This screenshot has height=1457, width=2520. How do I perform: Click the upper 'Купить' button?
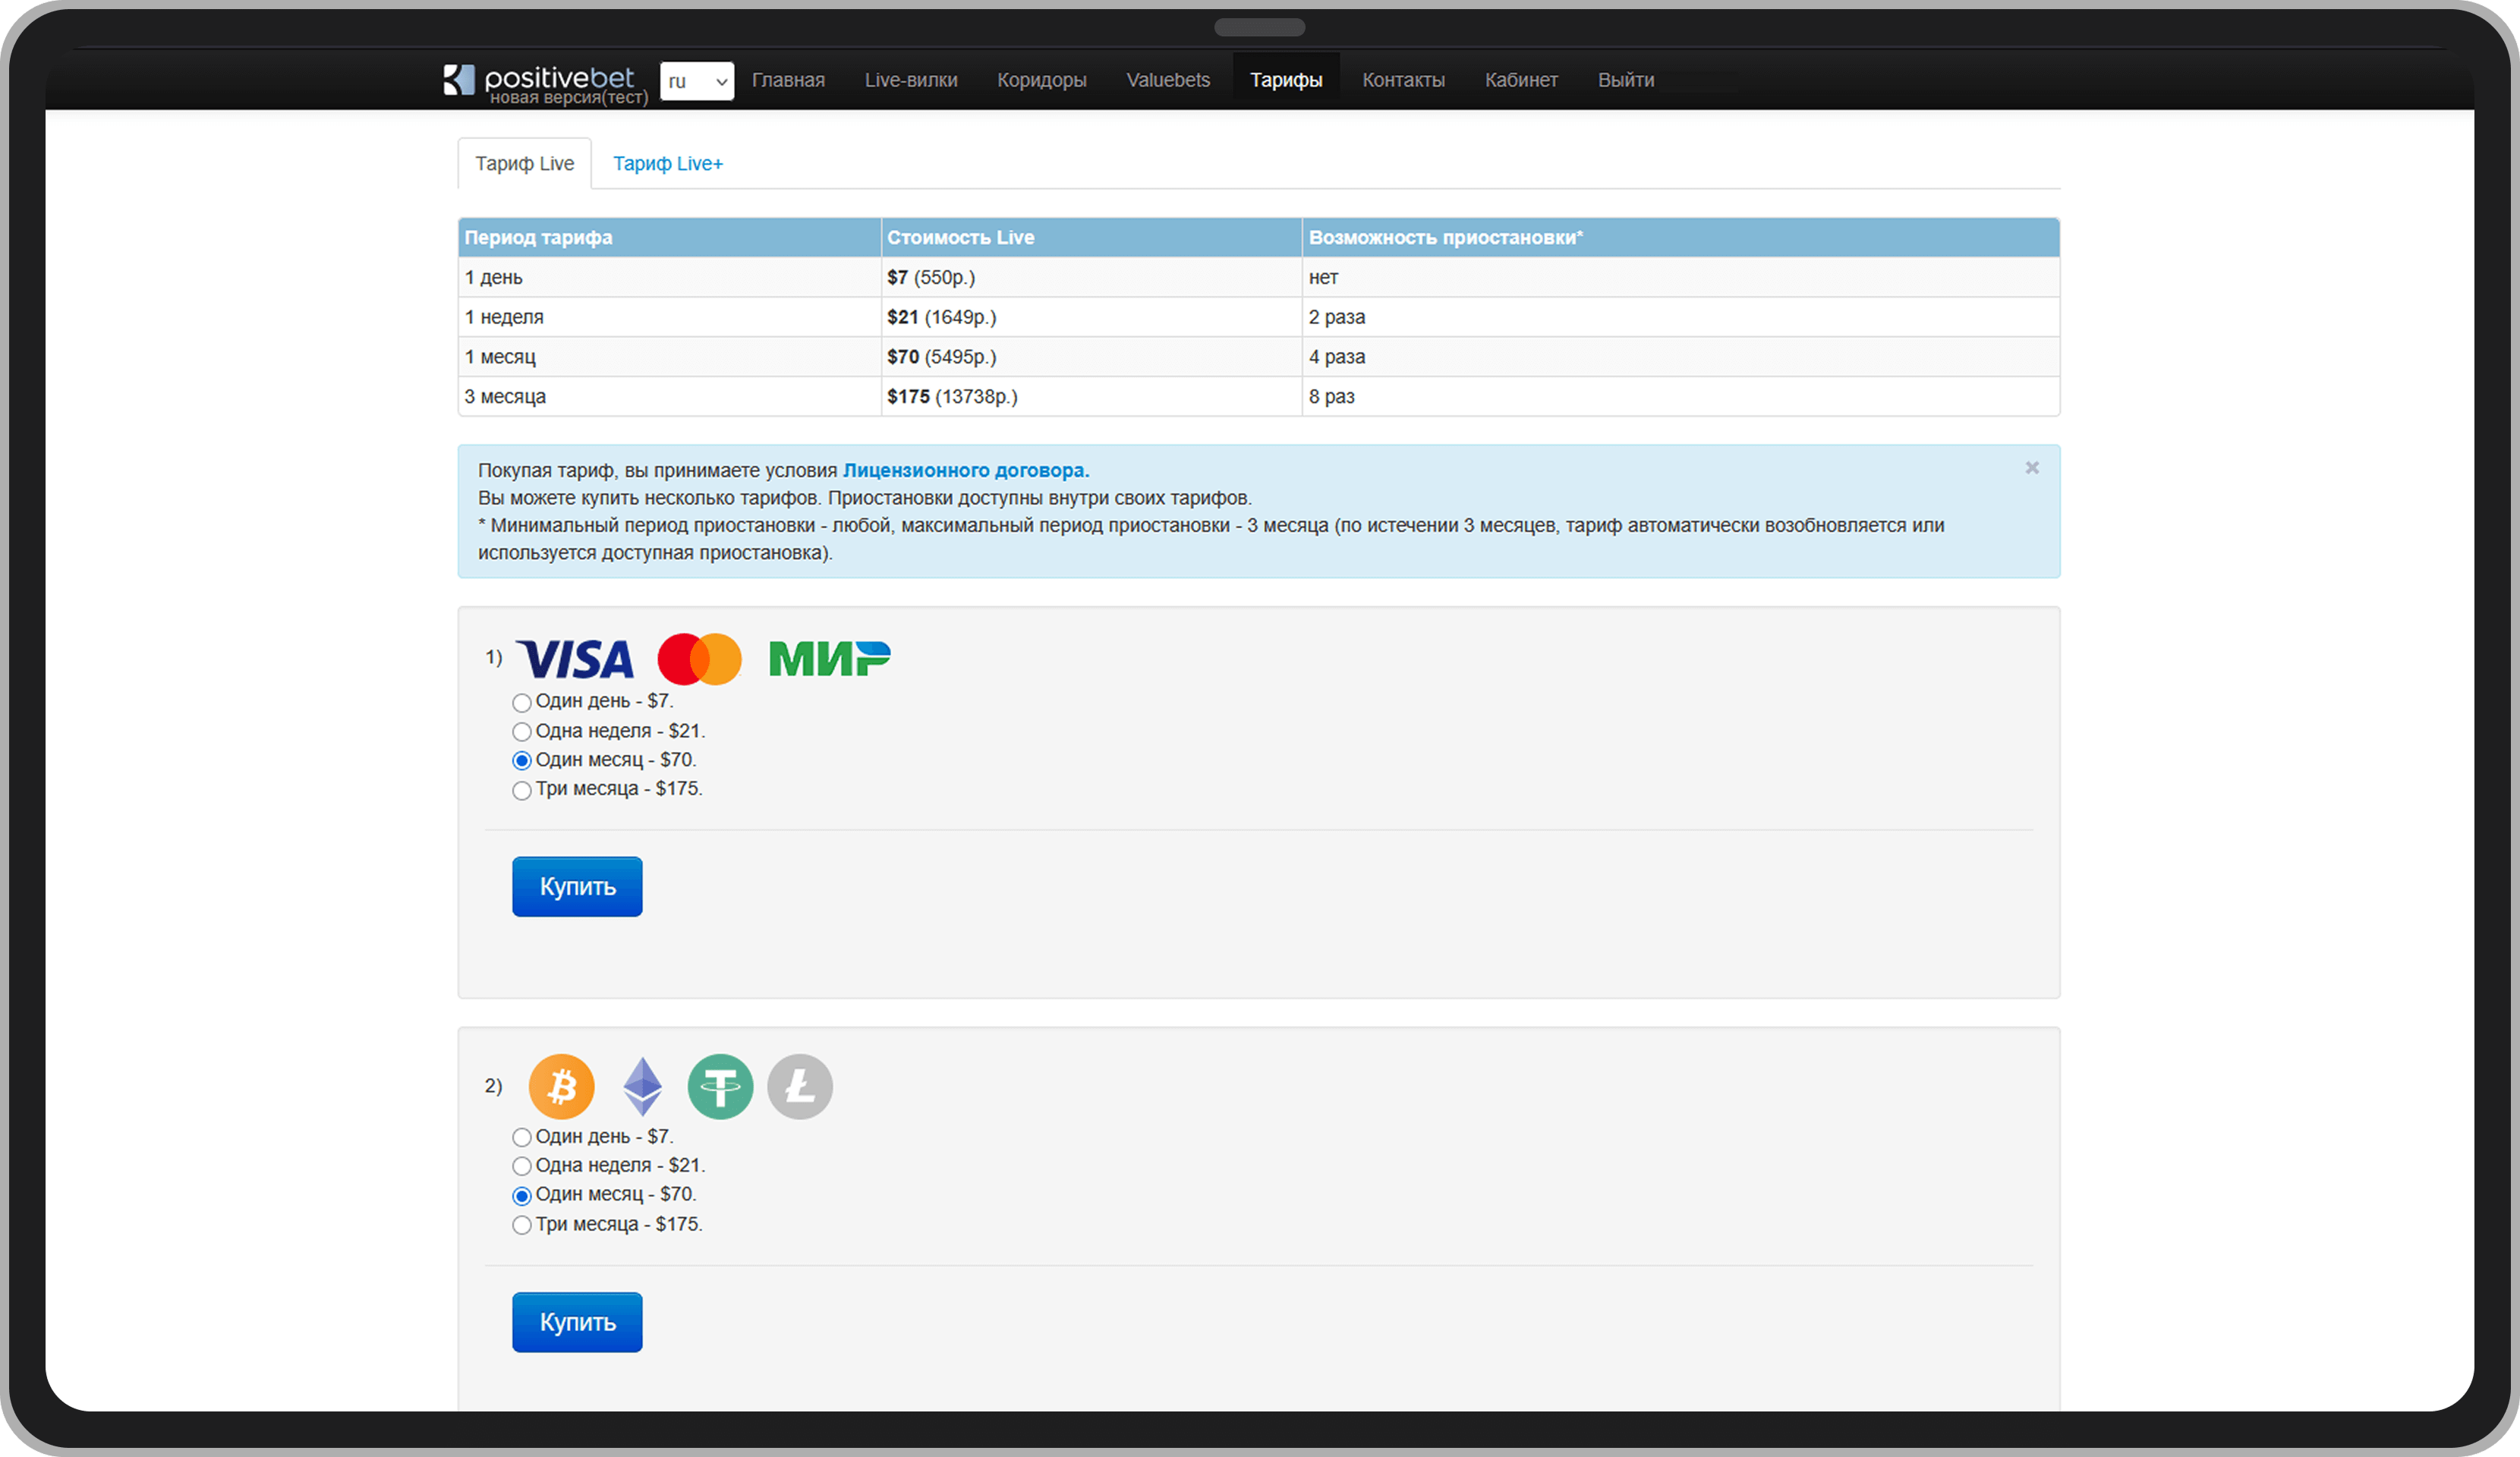[576, 886]
